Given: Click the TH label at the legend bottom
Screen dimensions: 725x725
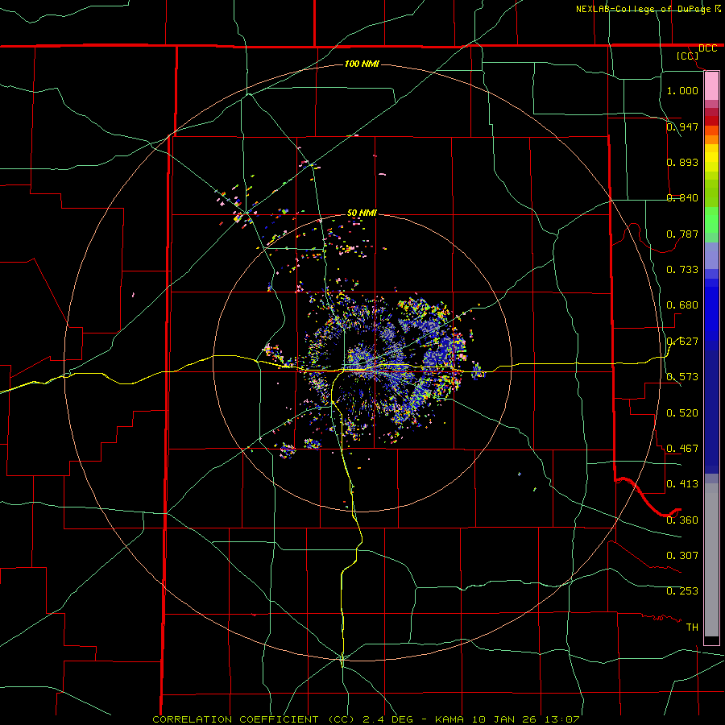Looking at the screenshot, I should coord(692,628).
